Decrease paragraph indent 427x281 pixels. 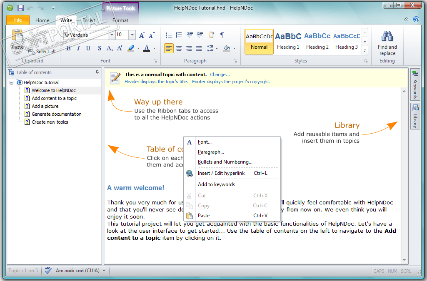click(190, 35)
